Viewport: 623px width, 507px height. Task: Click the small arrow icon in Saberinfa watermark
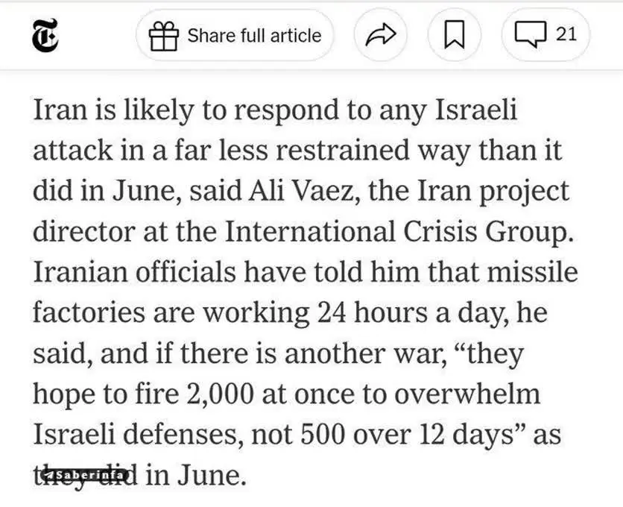pyautogui.click(x=50, y=474)
